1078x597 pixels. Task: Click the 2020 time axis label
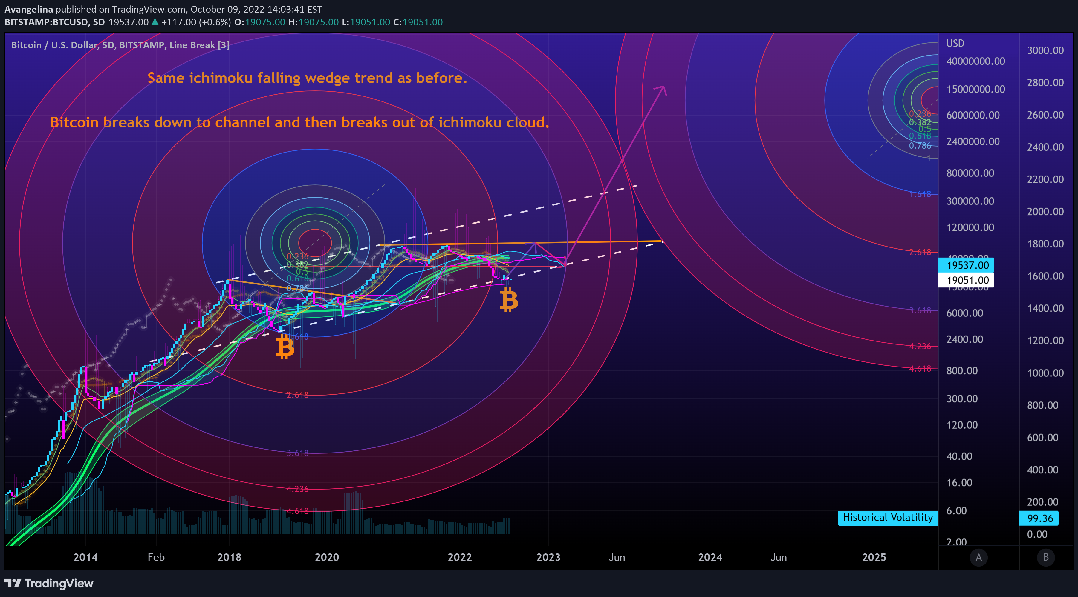coord(327,557)
